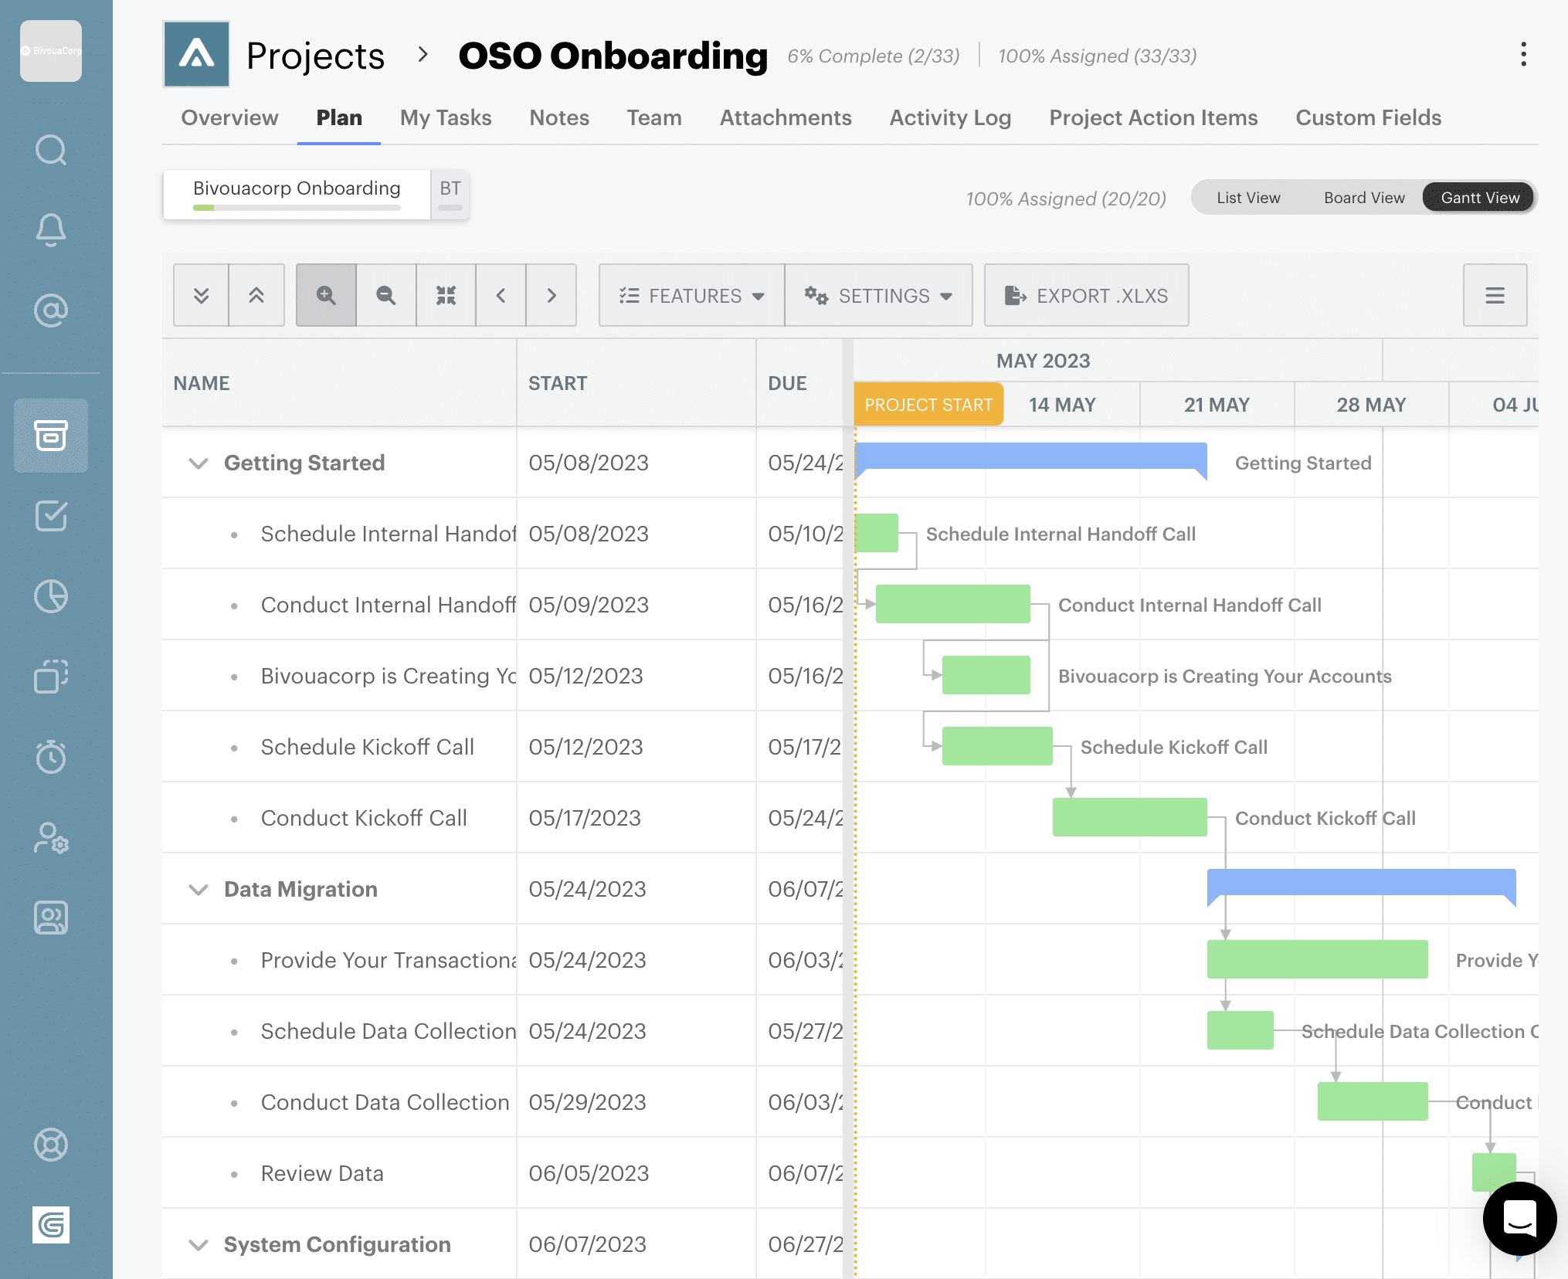Open search from the left sidebar
The width and height of the screenshot is (1568, 1279).
pos(50,151)
